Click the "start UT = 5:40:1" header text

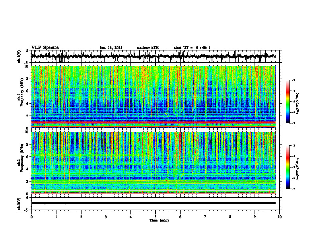(x=192, y=48)
